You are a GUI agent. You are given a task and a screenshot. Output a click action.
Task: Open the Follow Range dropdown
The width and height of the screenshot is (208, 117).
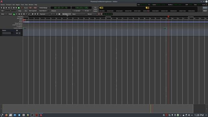point(44,8)
